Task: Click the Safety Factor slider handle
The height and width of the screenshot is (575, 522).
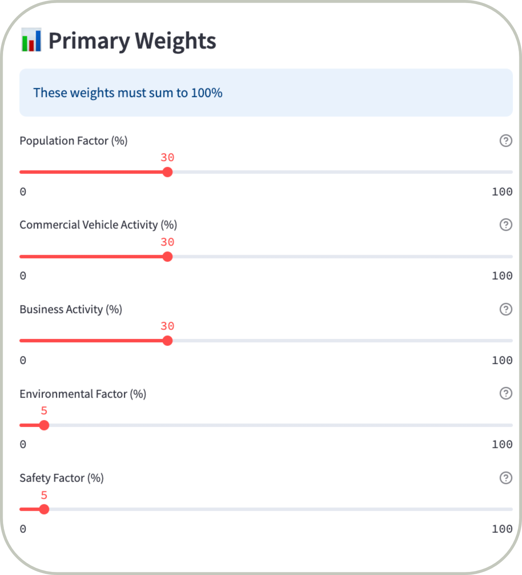Action: pyautogui.click(x=44, y=509)
